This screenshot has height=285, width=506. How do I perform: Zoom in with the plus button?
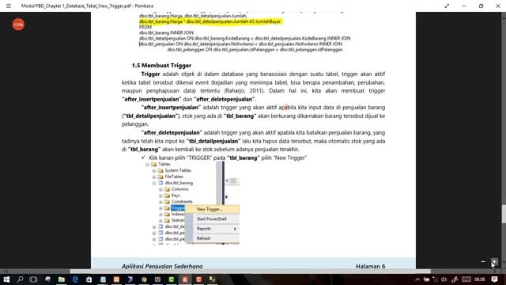(494, 262)
